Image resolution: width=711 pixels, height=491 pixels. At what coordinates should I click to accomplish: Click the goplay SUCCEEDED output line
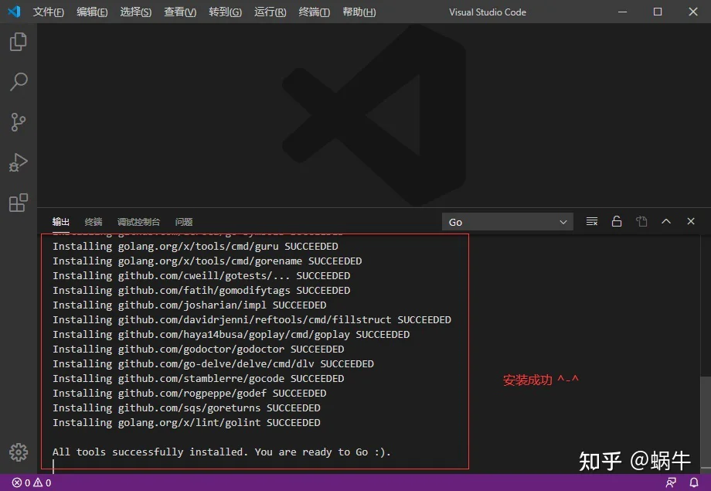point(231,335)
